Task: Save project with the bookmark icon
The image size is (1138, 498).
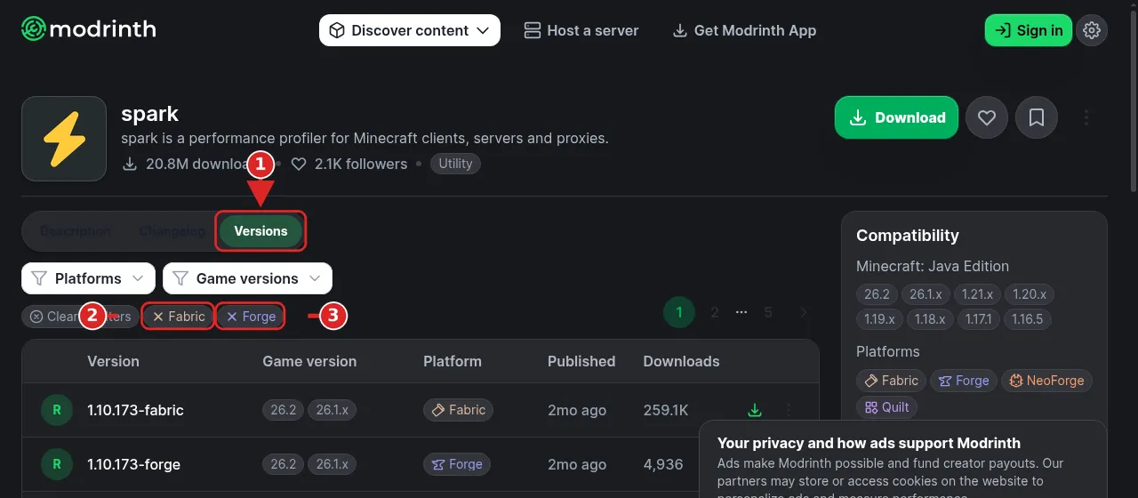Action: point(1037,117)
